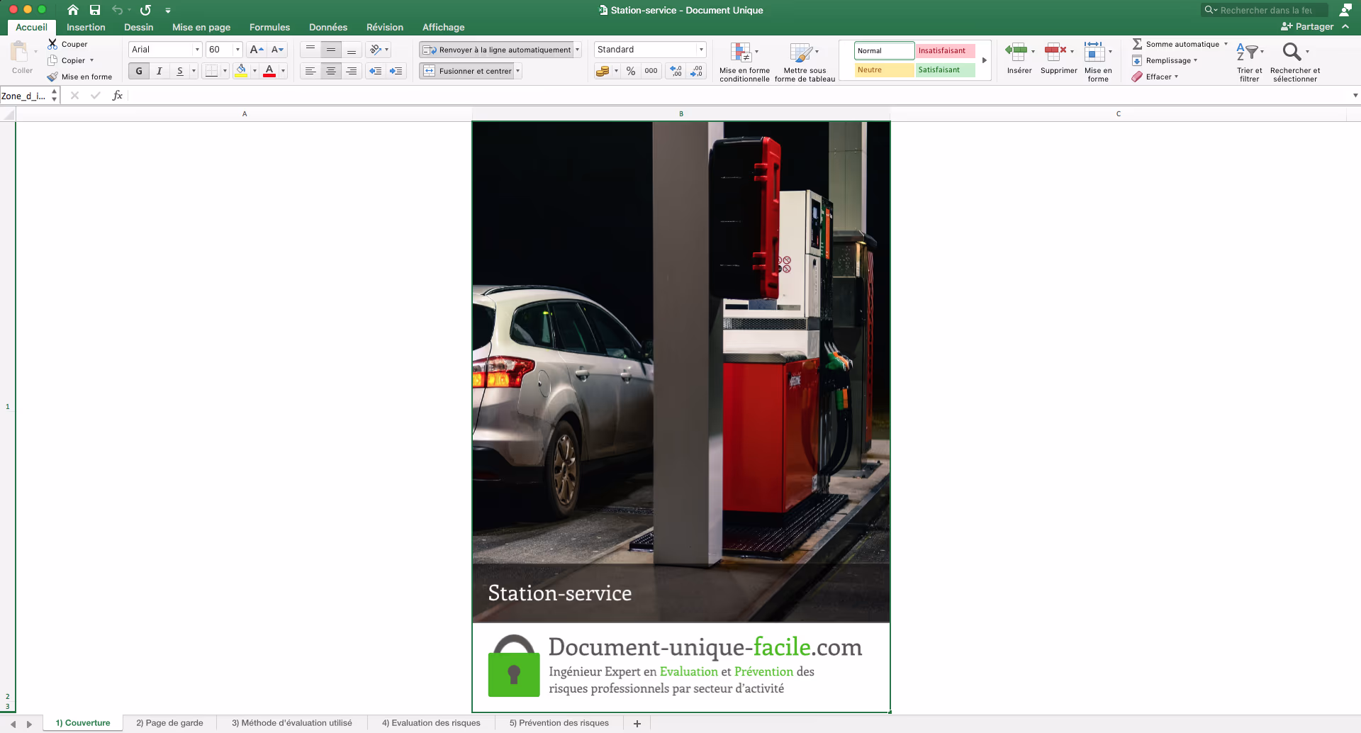Screen dimensions: 1361x733
Task: Increase the indent level
Action: tap(396, 71)
